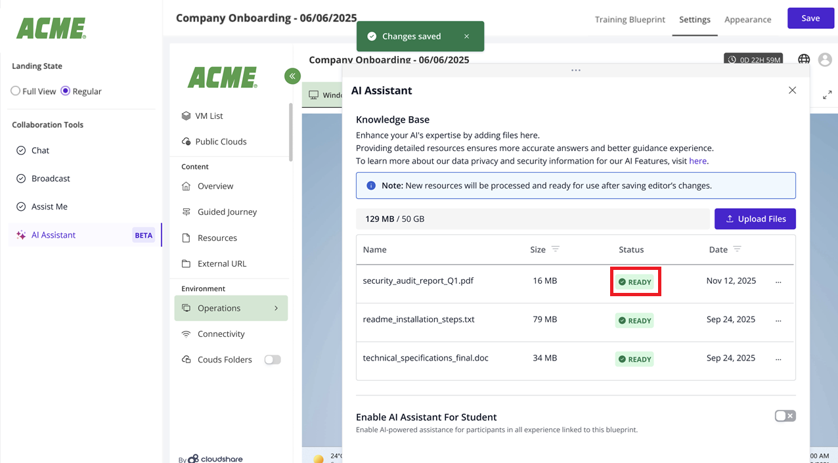Click the External URL folder icon
Image resolution: width=838 pixels, height=463 pixels.
(186, 263)
